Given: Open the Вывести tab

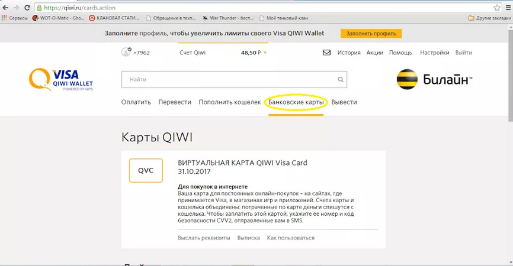Looking at the screenshot, I should point(344,102).
